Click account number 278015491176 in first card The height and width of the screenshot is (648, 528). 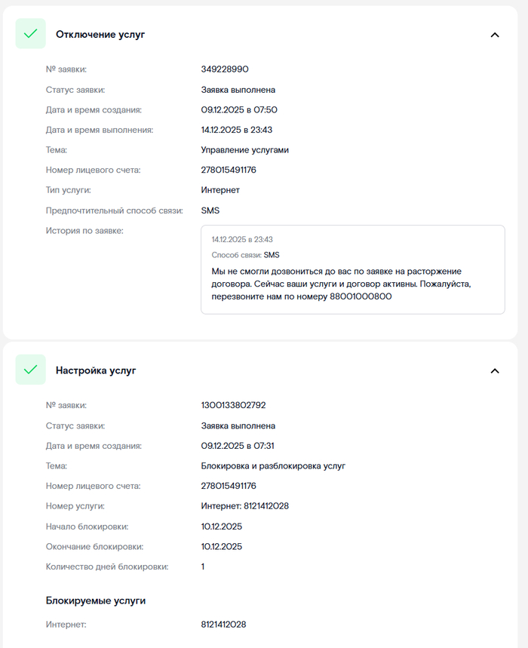[230, 170]
